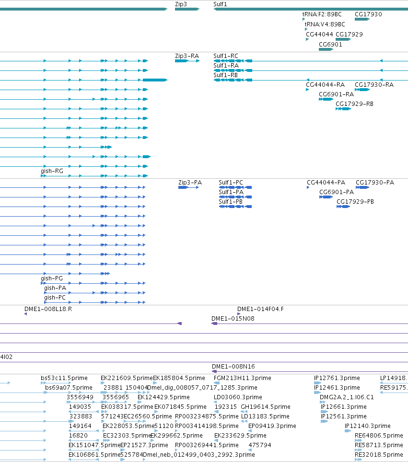Select the CG44044 gene label
408x462 pixels.
pyautogui.click(x=320, y=34)
